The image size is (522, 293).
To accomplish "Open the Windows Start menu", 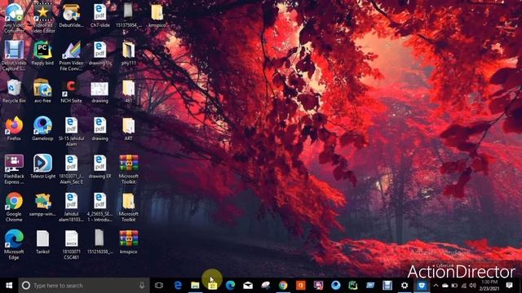I will tap(9, 286).
